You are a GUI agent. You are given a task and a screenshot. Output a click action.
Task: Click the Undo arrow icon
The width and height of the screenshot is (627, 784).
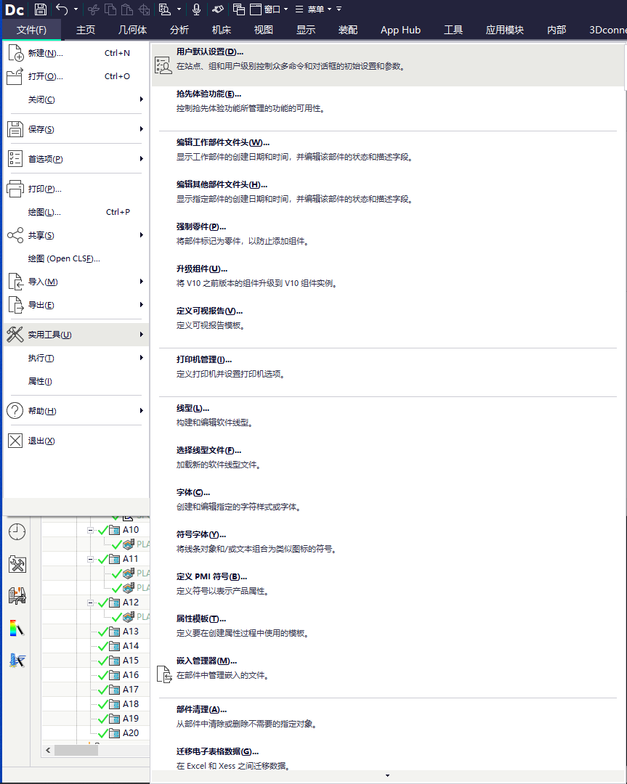(x=62, y=9)
